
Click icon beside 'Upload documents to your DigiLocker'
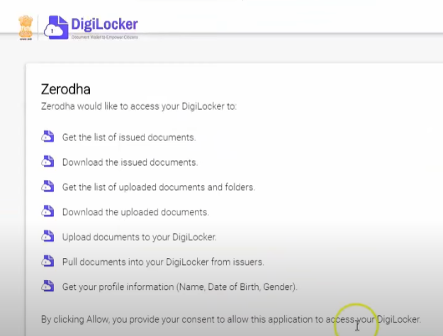point(47,236)
